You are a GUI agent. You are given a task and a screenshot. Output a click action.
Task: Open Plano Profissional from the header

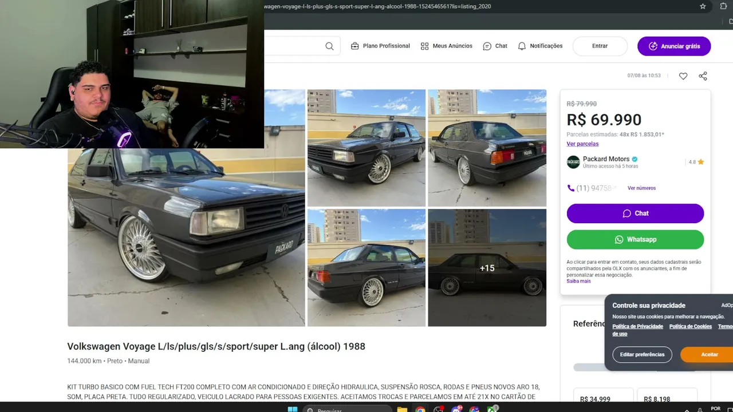(x=380, y=46)
